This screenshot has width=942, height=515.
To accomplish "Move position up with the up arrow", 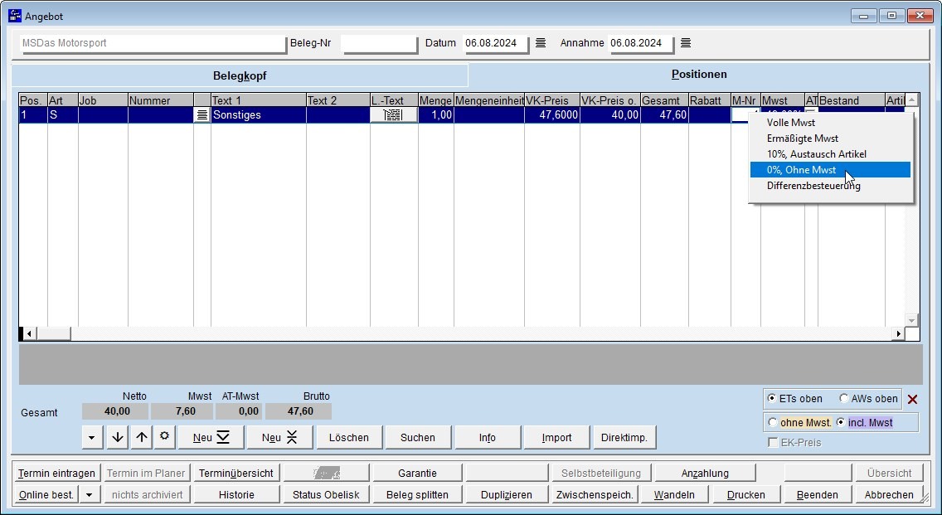I will pyautogui.click(x=142, y=438).
